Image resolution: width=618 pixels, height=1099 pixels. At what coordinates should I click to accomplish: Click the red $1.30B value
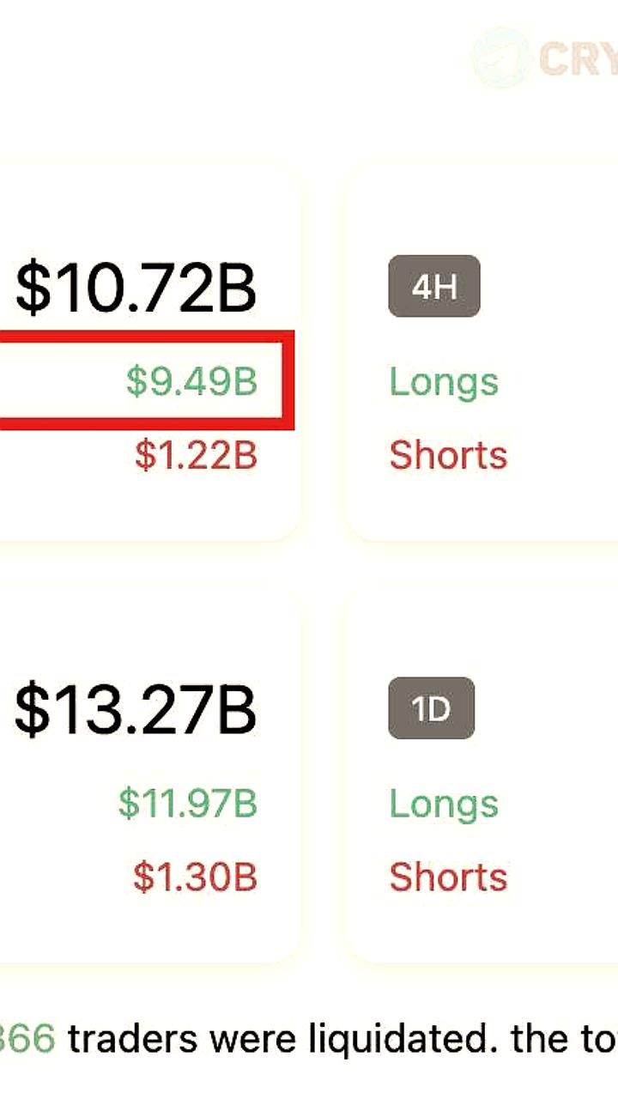pyautogui.click(x=195, y=877)
